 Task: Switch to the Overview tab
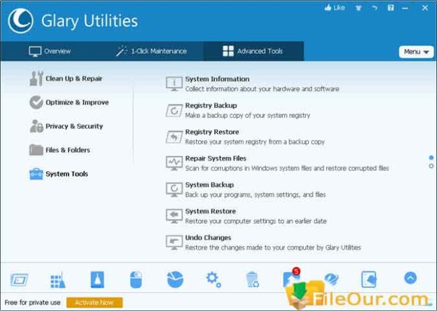point(50,51)
